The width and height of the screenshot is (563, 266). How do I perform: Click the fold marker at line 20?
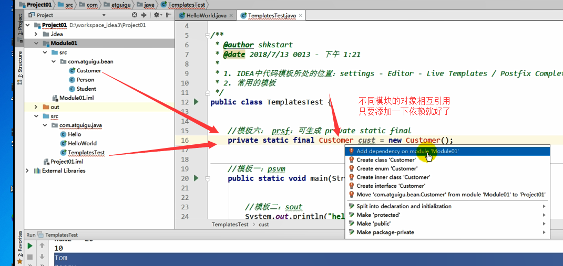[207, 178]
